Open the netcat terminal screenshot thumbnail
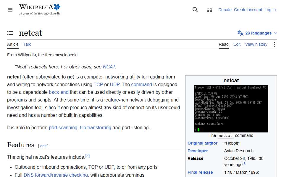This screenshot has width=284, height=177. coord(231,109)
